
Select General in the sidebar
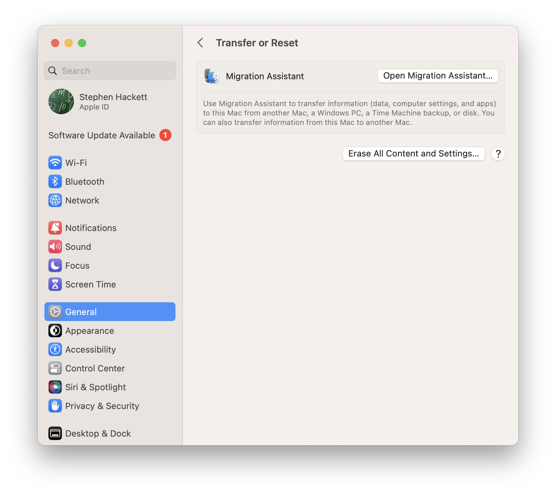pyautogui.click(x=110, y=312)
